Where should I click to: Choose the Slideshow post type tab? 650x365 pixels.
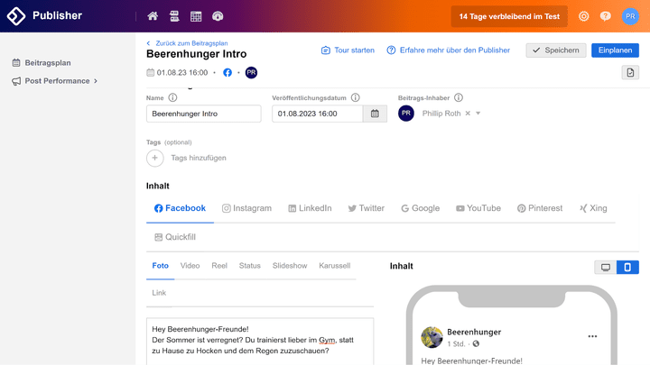[x=290, y=266]
